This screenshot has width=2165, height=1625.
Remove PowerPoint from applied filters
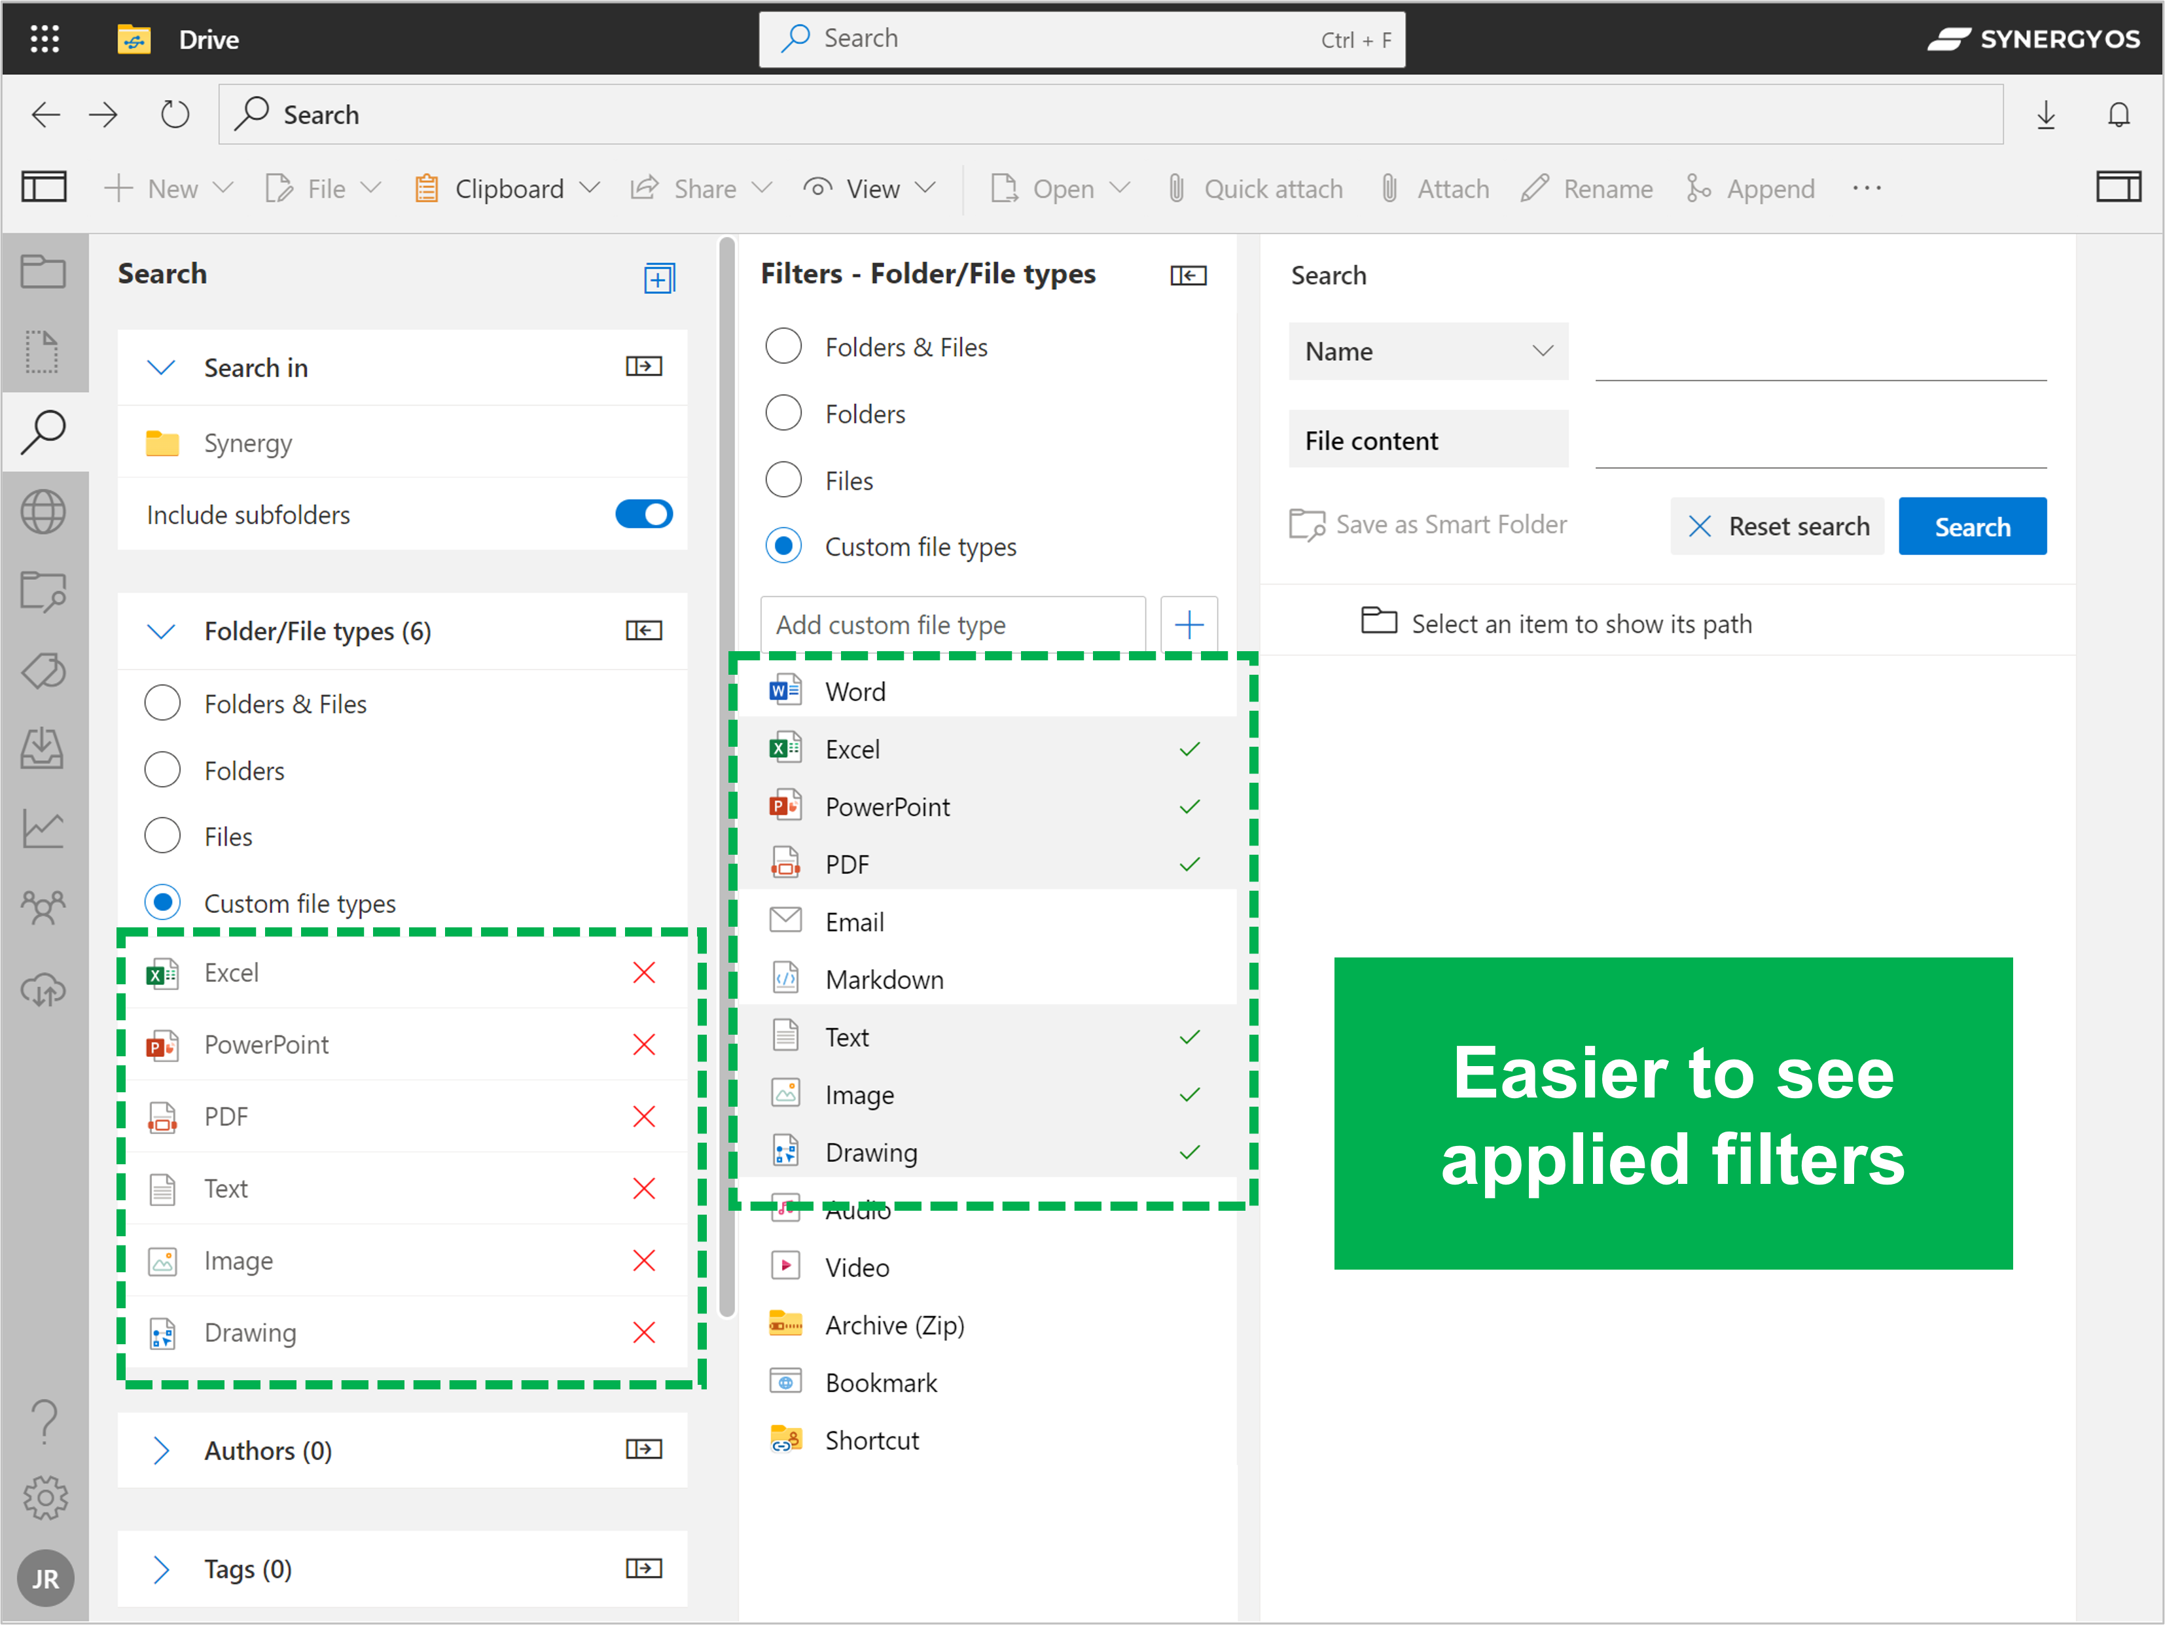pos(644,1044)
